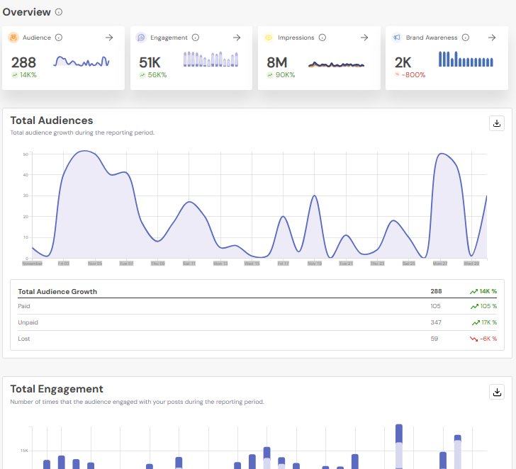Click the Brand Awareness megaphone icon

click(397, 38)
